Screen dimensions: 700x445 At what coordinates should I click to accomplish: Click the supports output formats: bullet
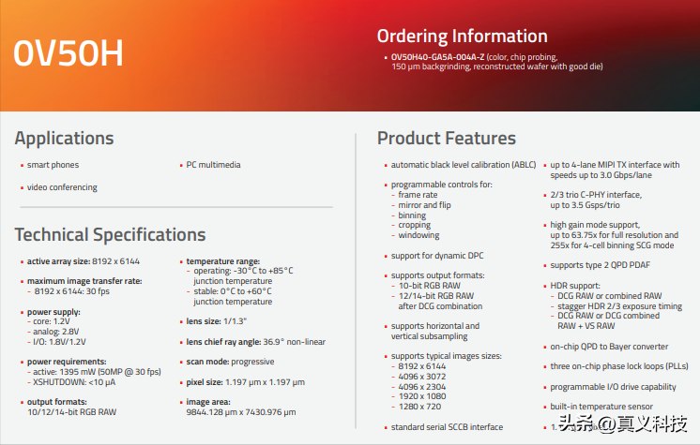[438, 275]
